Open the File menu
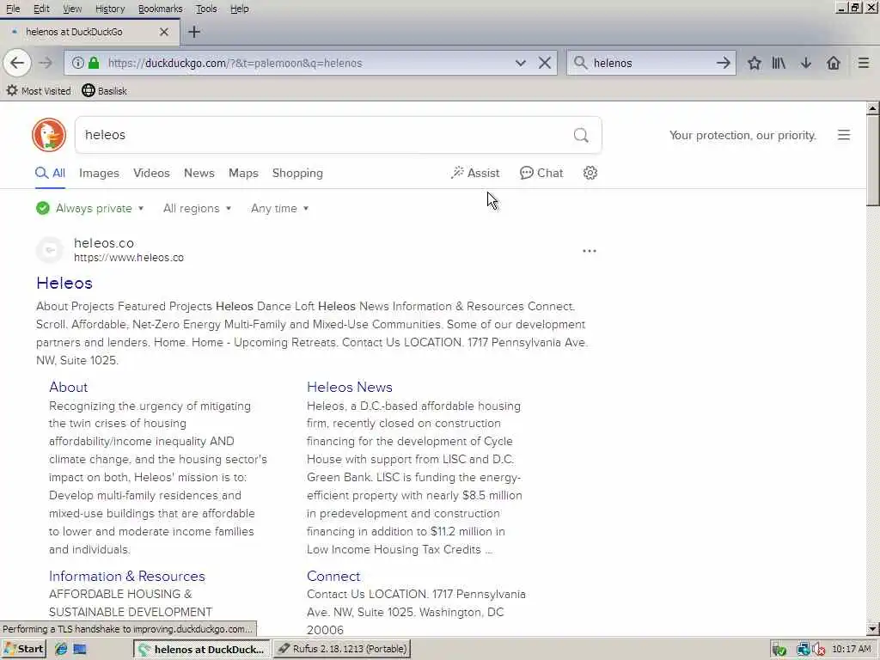The image size is (880, 660). pyautogui.click(x=12, y=9)
